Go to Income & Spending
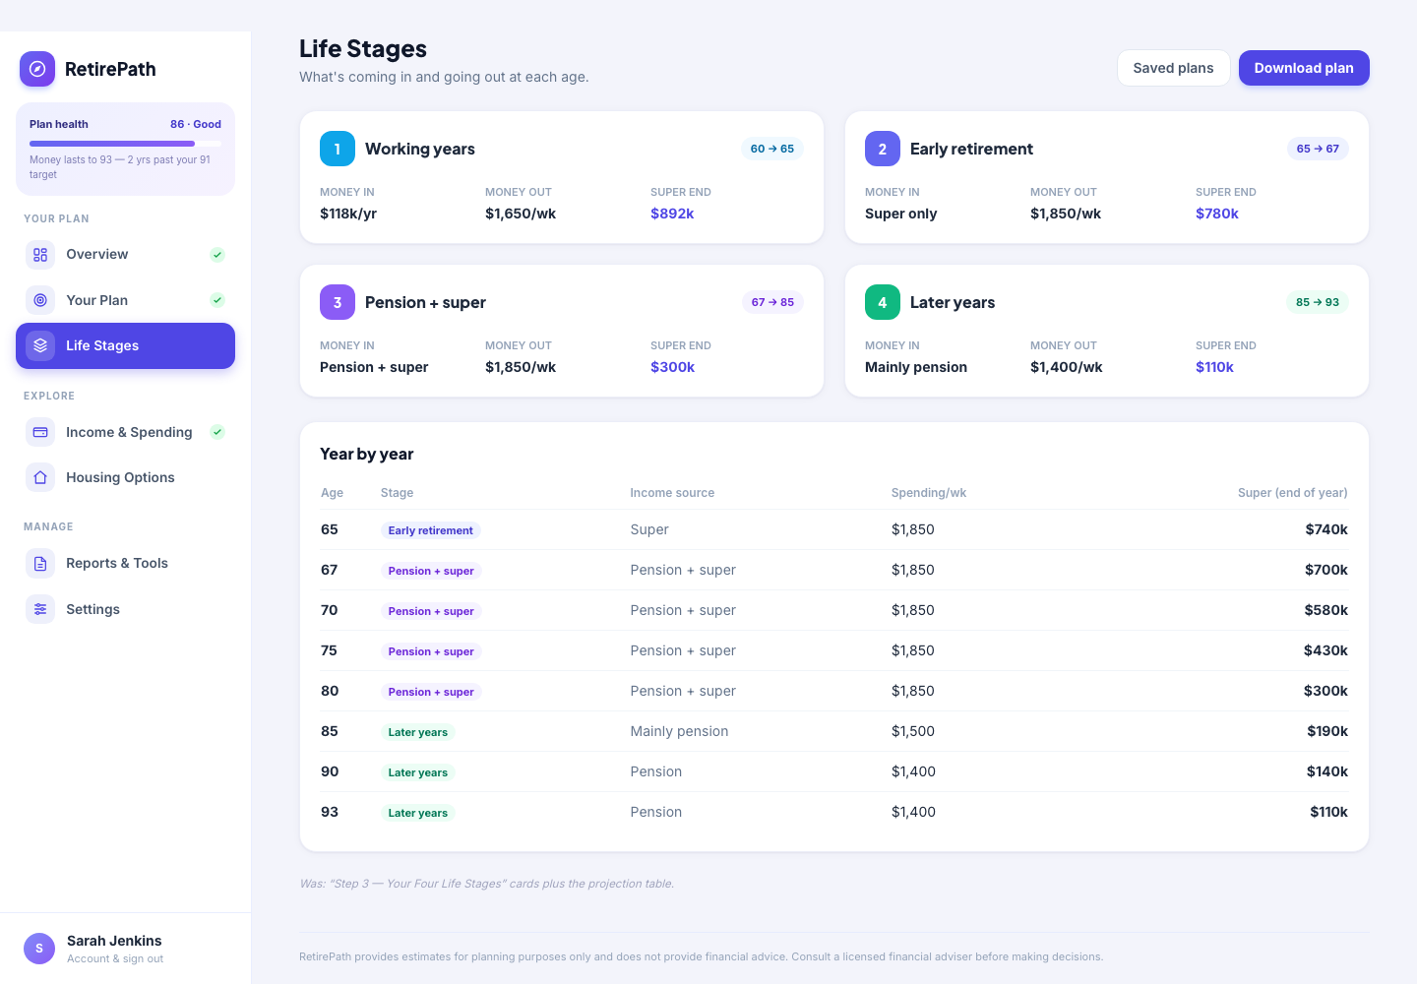Viewport: 1417px width, 984px height. 125,432
